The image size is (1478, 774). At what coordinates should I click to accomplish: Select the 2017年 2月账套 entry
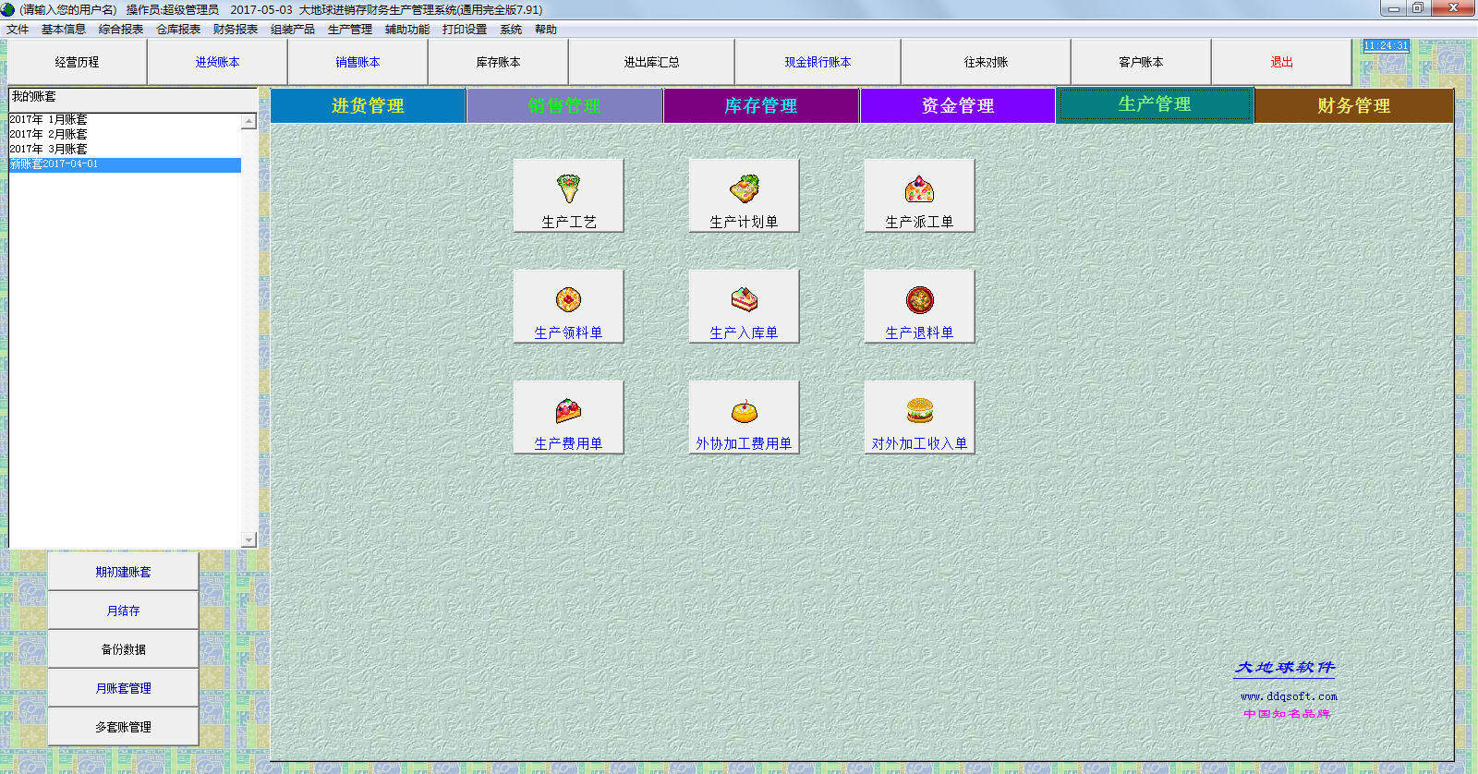click(x=125, y=135)
